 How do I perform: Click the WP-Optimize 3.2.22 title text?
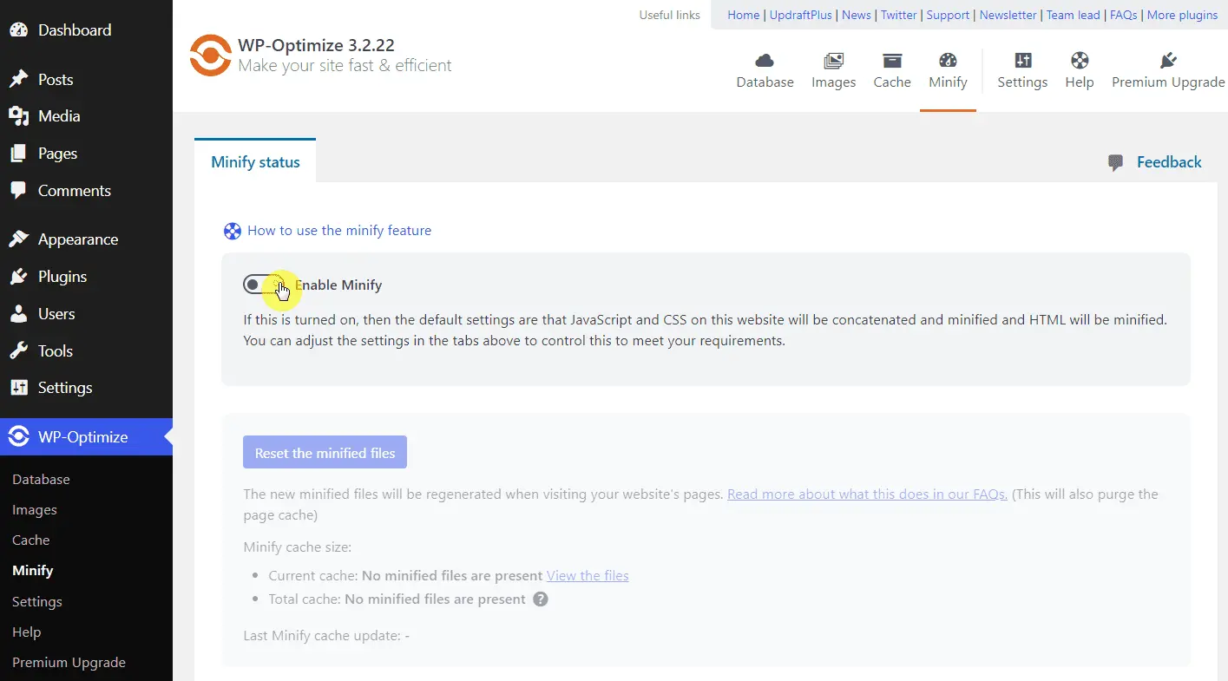pos(317,45)
